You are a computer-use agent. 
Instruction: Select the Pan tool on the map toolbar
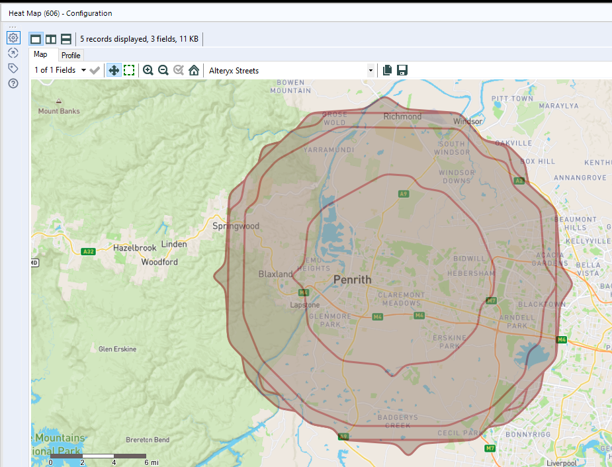pos(113,69)
